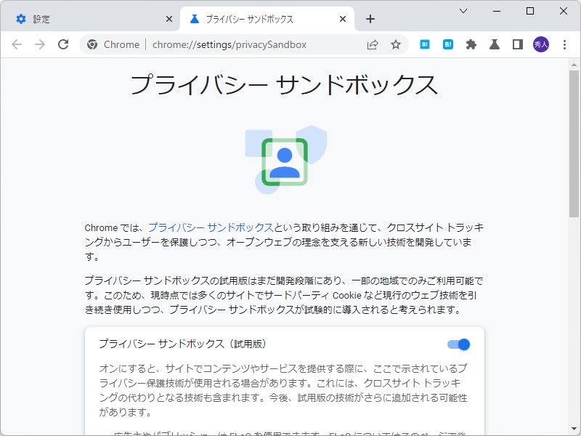Open a new tab with the plus button
This screenshot has width=581, height=436.
pyautogui.click(x=371, y=18)
